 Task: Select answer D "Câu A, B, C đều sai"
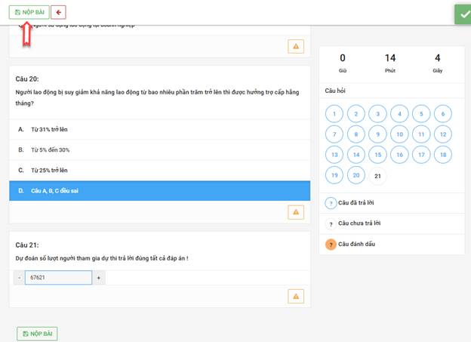(160, 190)
